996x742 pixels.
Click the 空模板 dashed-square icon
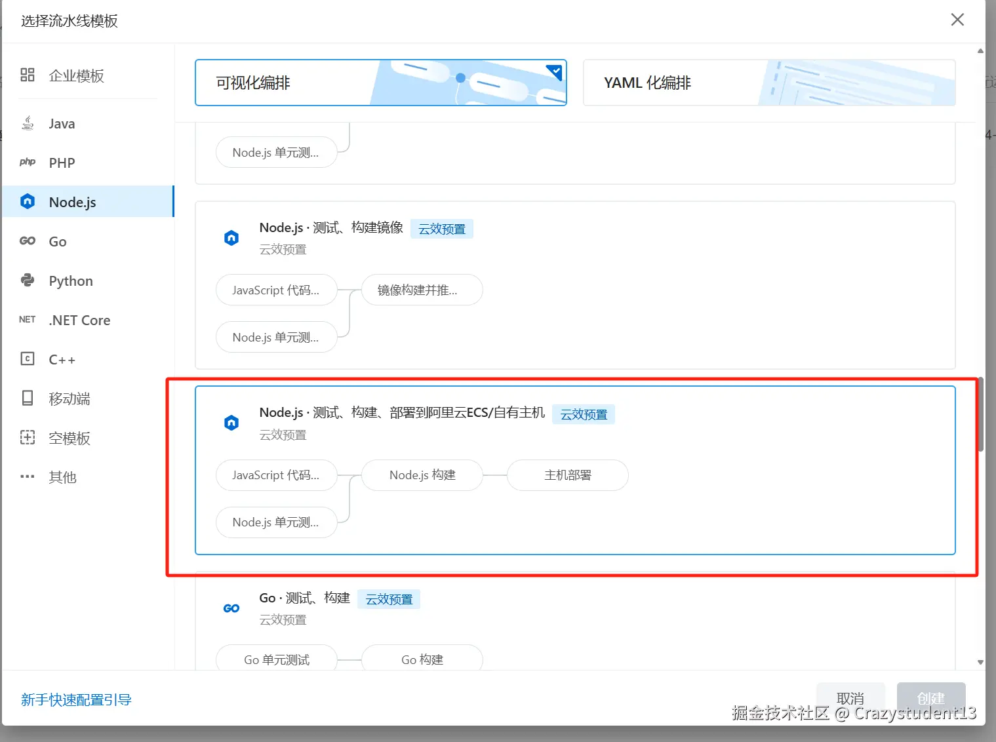coord(28,437)
